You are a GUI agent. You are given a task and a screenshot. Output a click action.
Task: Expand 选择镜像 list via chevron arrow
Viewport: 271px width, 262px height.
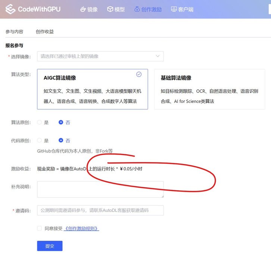(x=158, y=56)
